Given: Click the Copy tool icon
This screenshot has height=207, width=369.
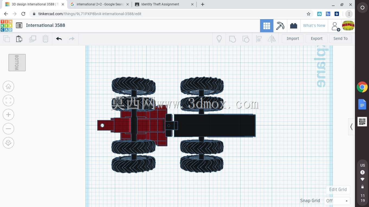Looking at the screenshot, I should point(7,39).
